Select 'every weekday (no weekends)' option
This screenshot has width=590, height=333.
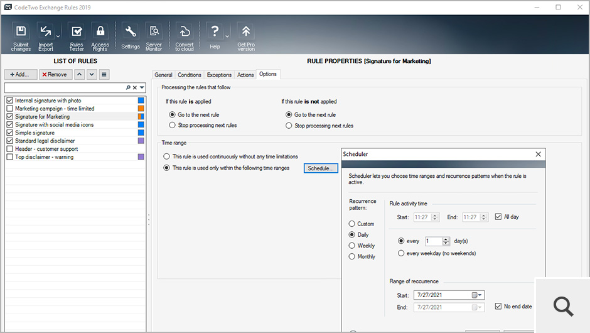[401, 253]
